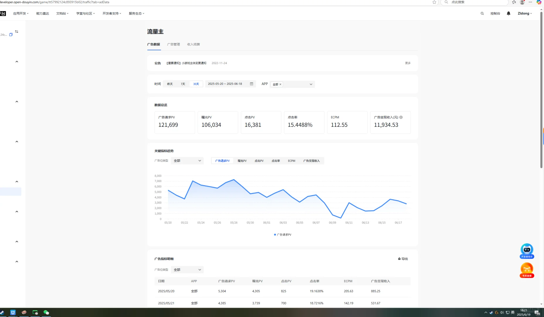Show ECPM trend metric

[x=292, y=161]
